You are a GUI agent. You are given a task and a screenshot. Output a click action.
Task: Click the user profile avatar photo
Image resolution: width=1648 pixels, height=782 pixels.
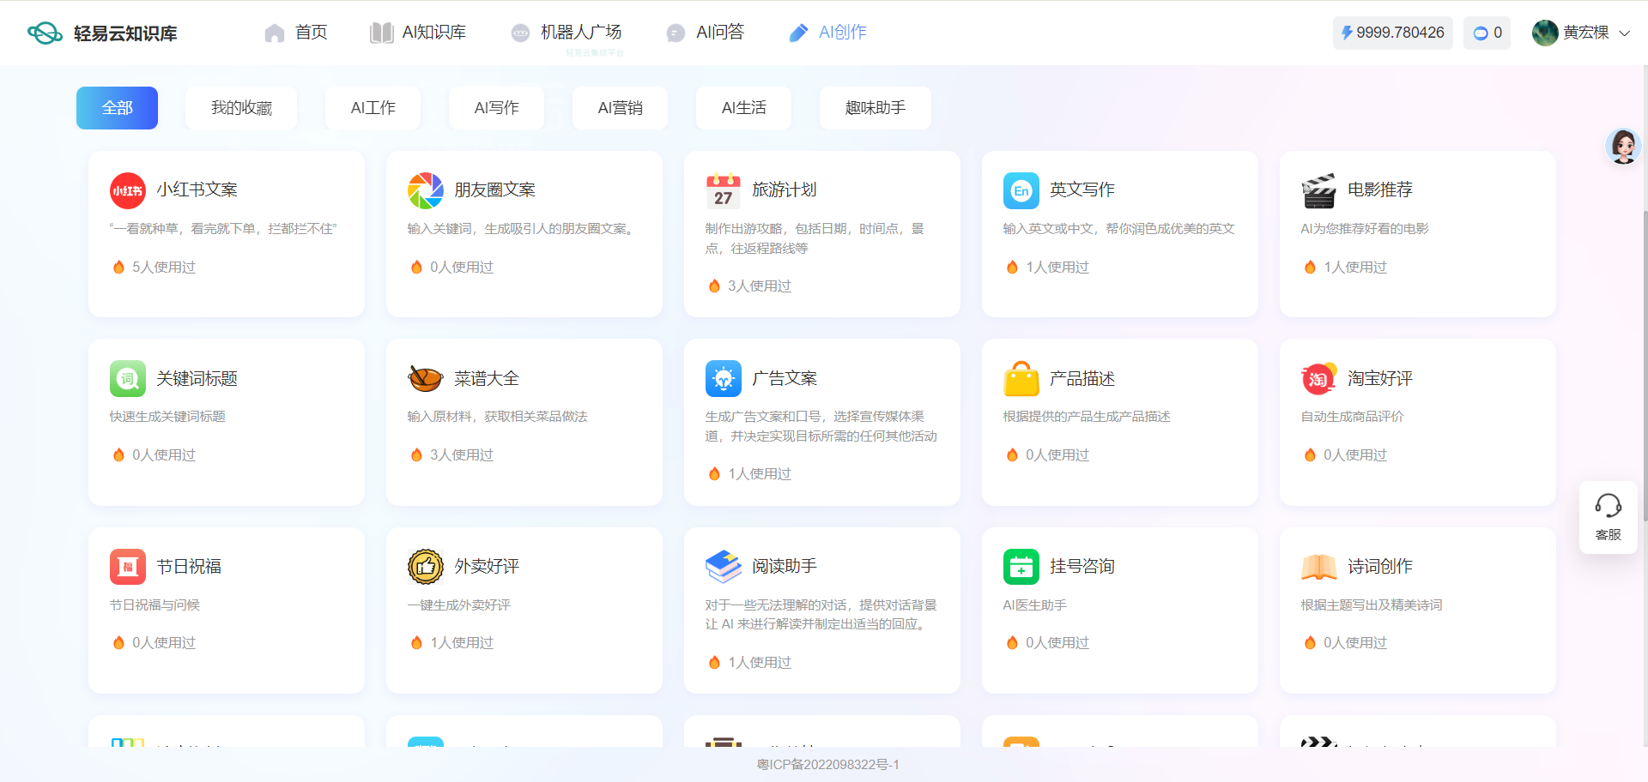[x=1545, y=33]
